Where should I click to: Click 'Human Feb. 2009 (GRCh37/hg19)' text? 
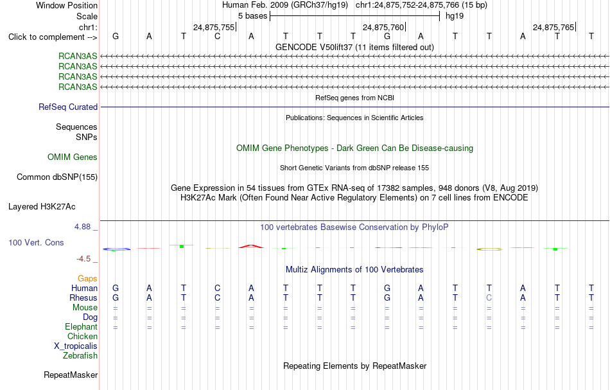pos(284,5)
